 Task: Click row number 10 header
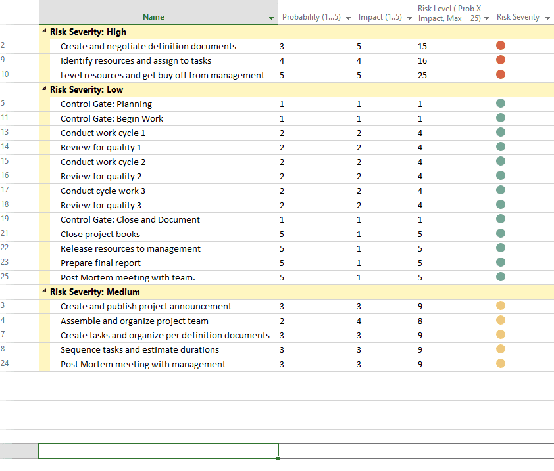5,74
